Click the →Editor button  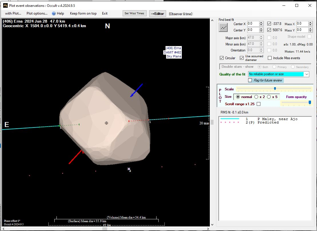[x=157, y=13]
